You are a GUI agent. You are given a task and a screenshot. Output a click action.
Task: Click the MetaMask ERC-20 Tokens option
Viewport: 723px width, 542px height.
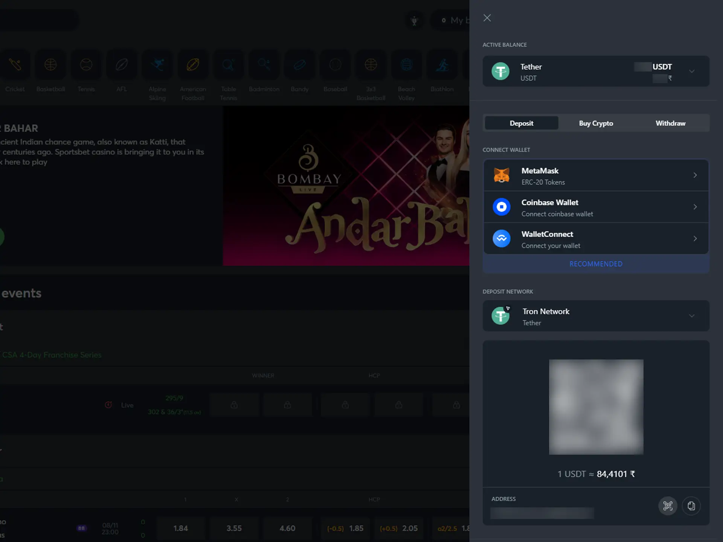tap(596, 175)
